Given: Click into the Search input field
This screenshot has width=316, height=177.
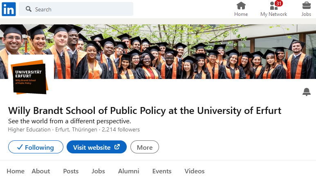Looking at the screenshot, I should [82, 9].
